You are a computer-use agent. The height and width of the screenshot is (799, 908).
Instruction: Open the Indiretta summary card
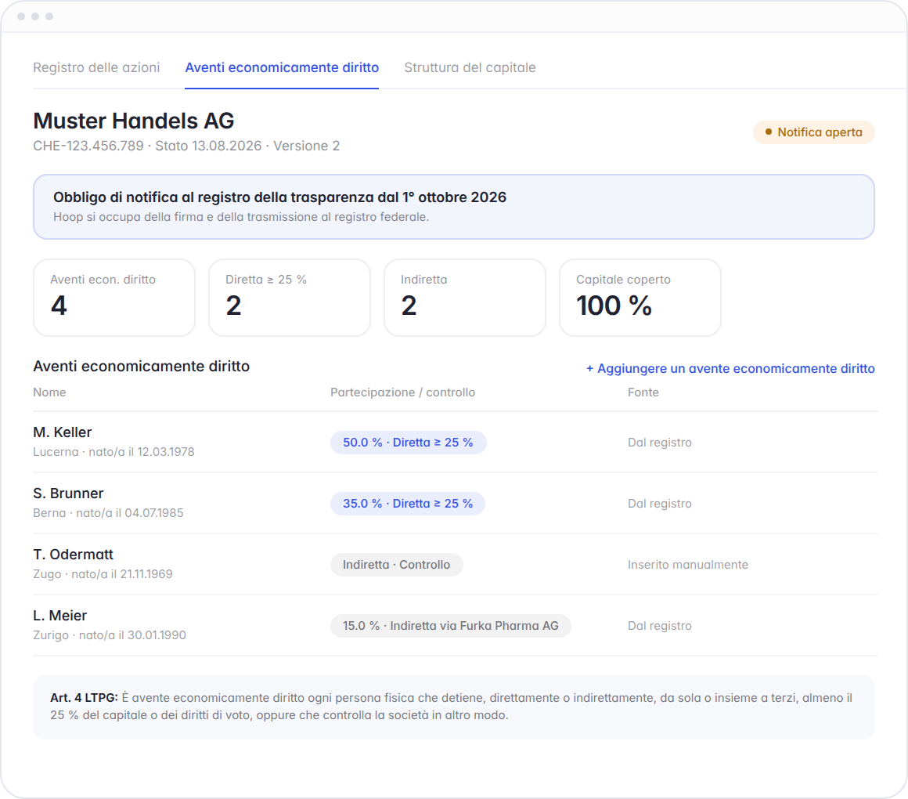[x=464, y=297]
